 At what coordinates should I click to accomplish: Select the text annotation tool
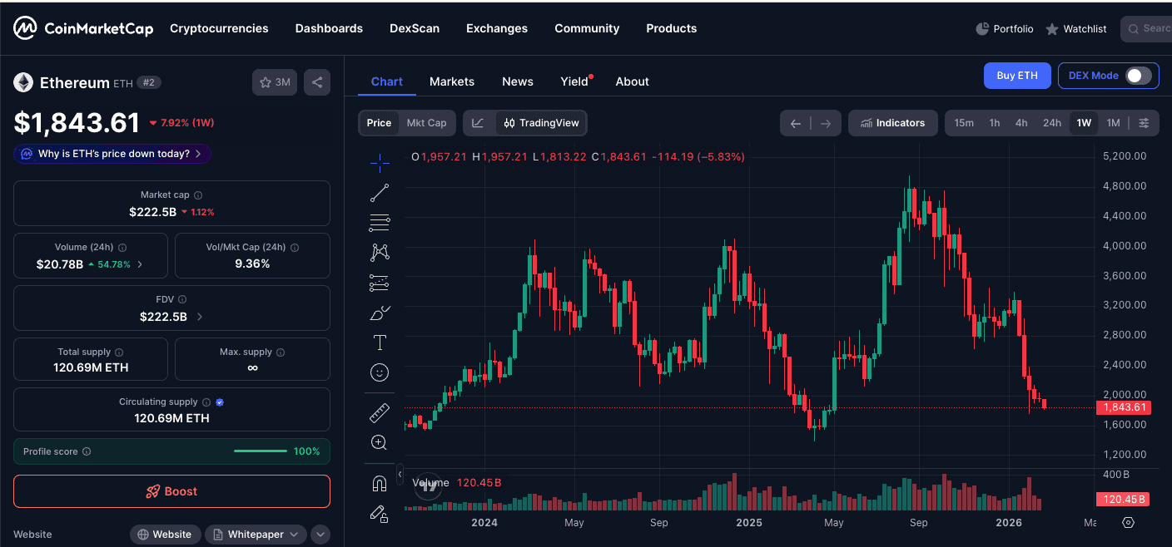[x=380, y=342]
